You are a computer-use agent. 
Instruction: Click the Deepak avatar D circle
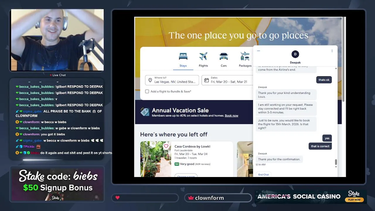point(295,54)
